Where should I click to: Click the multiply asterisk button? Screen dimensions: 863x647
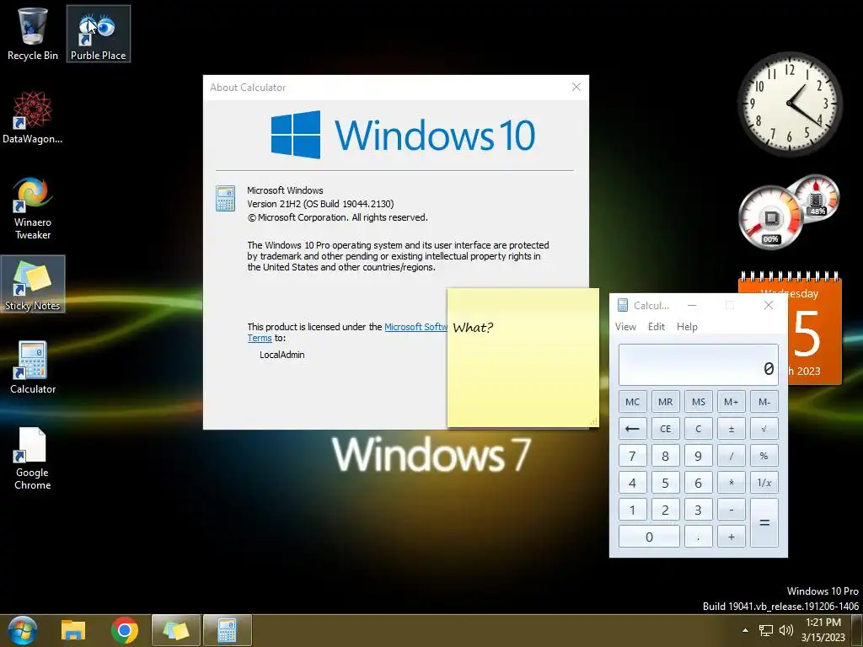tap(732, 483)
